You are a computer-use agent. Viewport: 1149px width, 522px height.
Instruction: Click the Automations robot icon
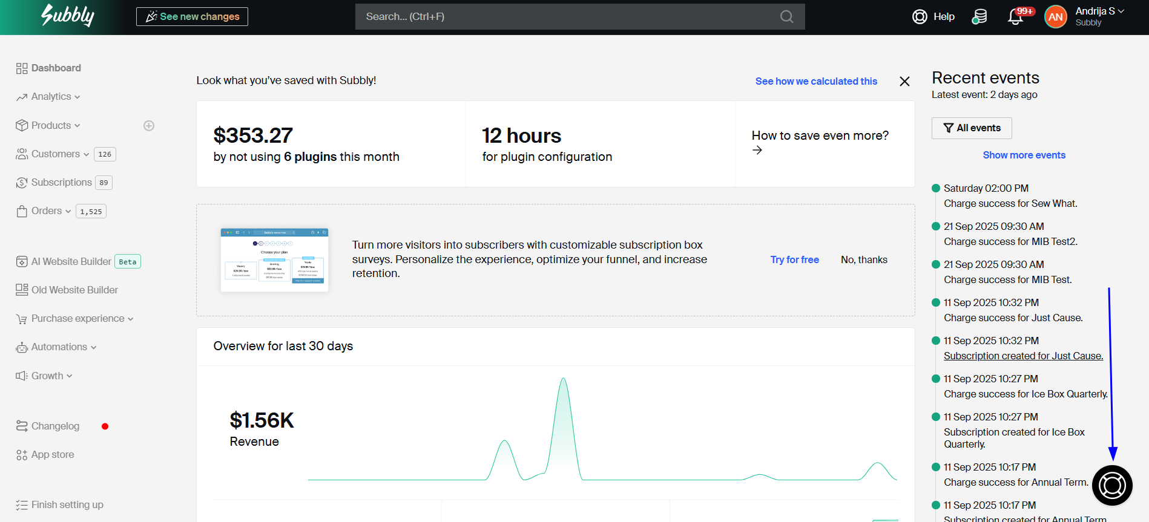22,347
